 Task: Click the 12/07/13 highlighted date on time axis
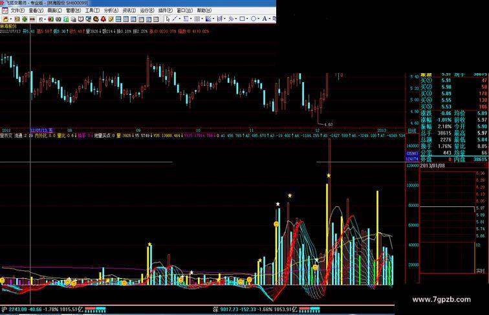42,130
